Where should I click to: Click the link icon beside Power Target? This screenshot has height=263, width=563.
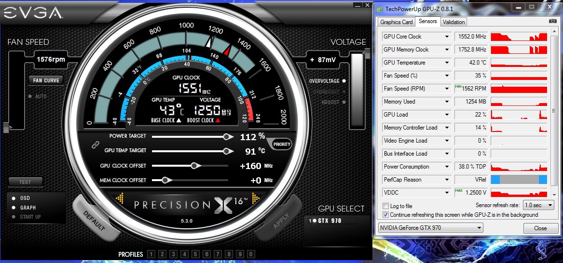(x=95, y=145)
